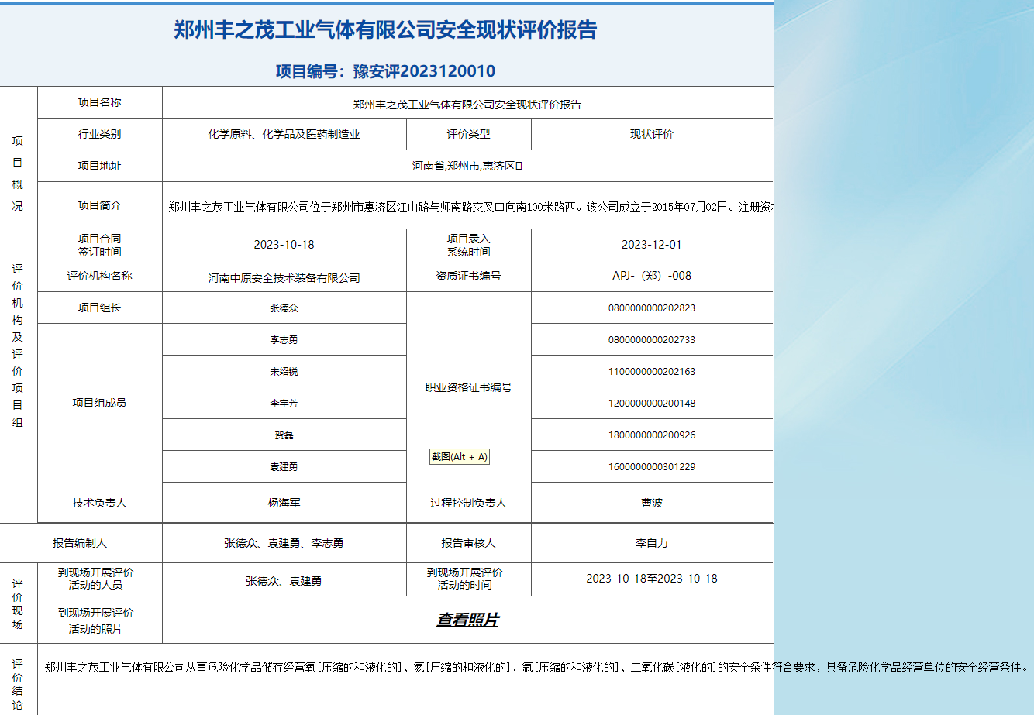Click the 项目概况 section header

point(18,174)
